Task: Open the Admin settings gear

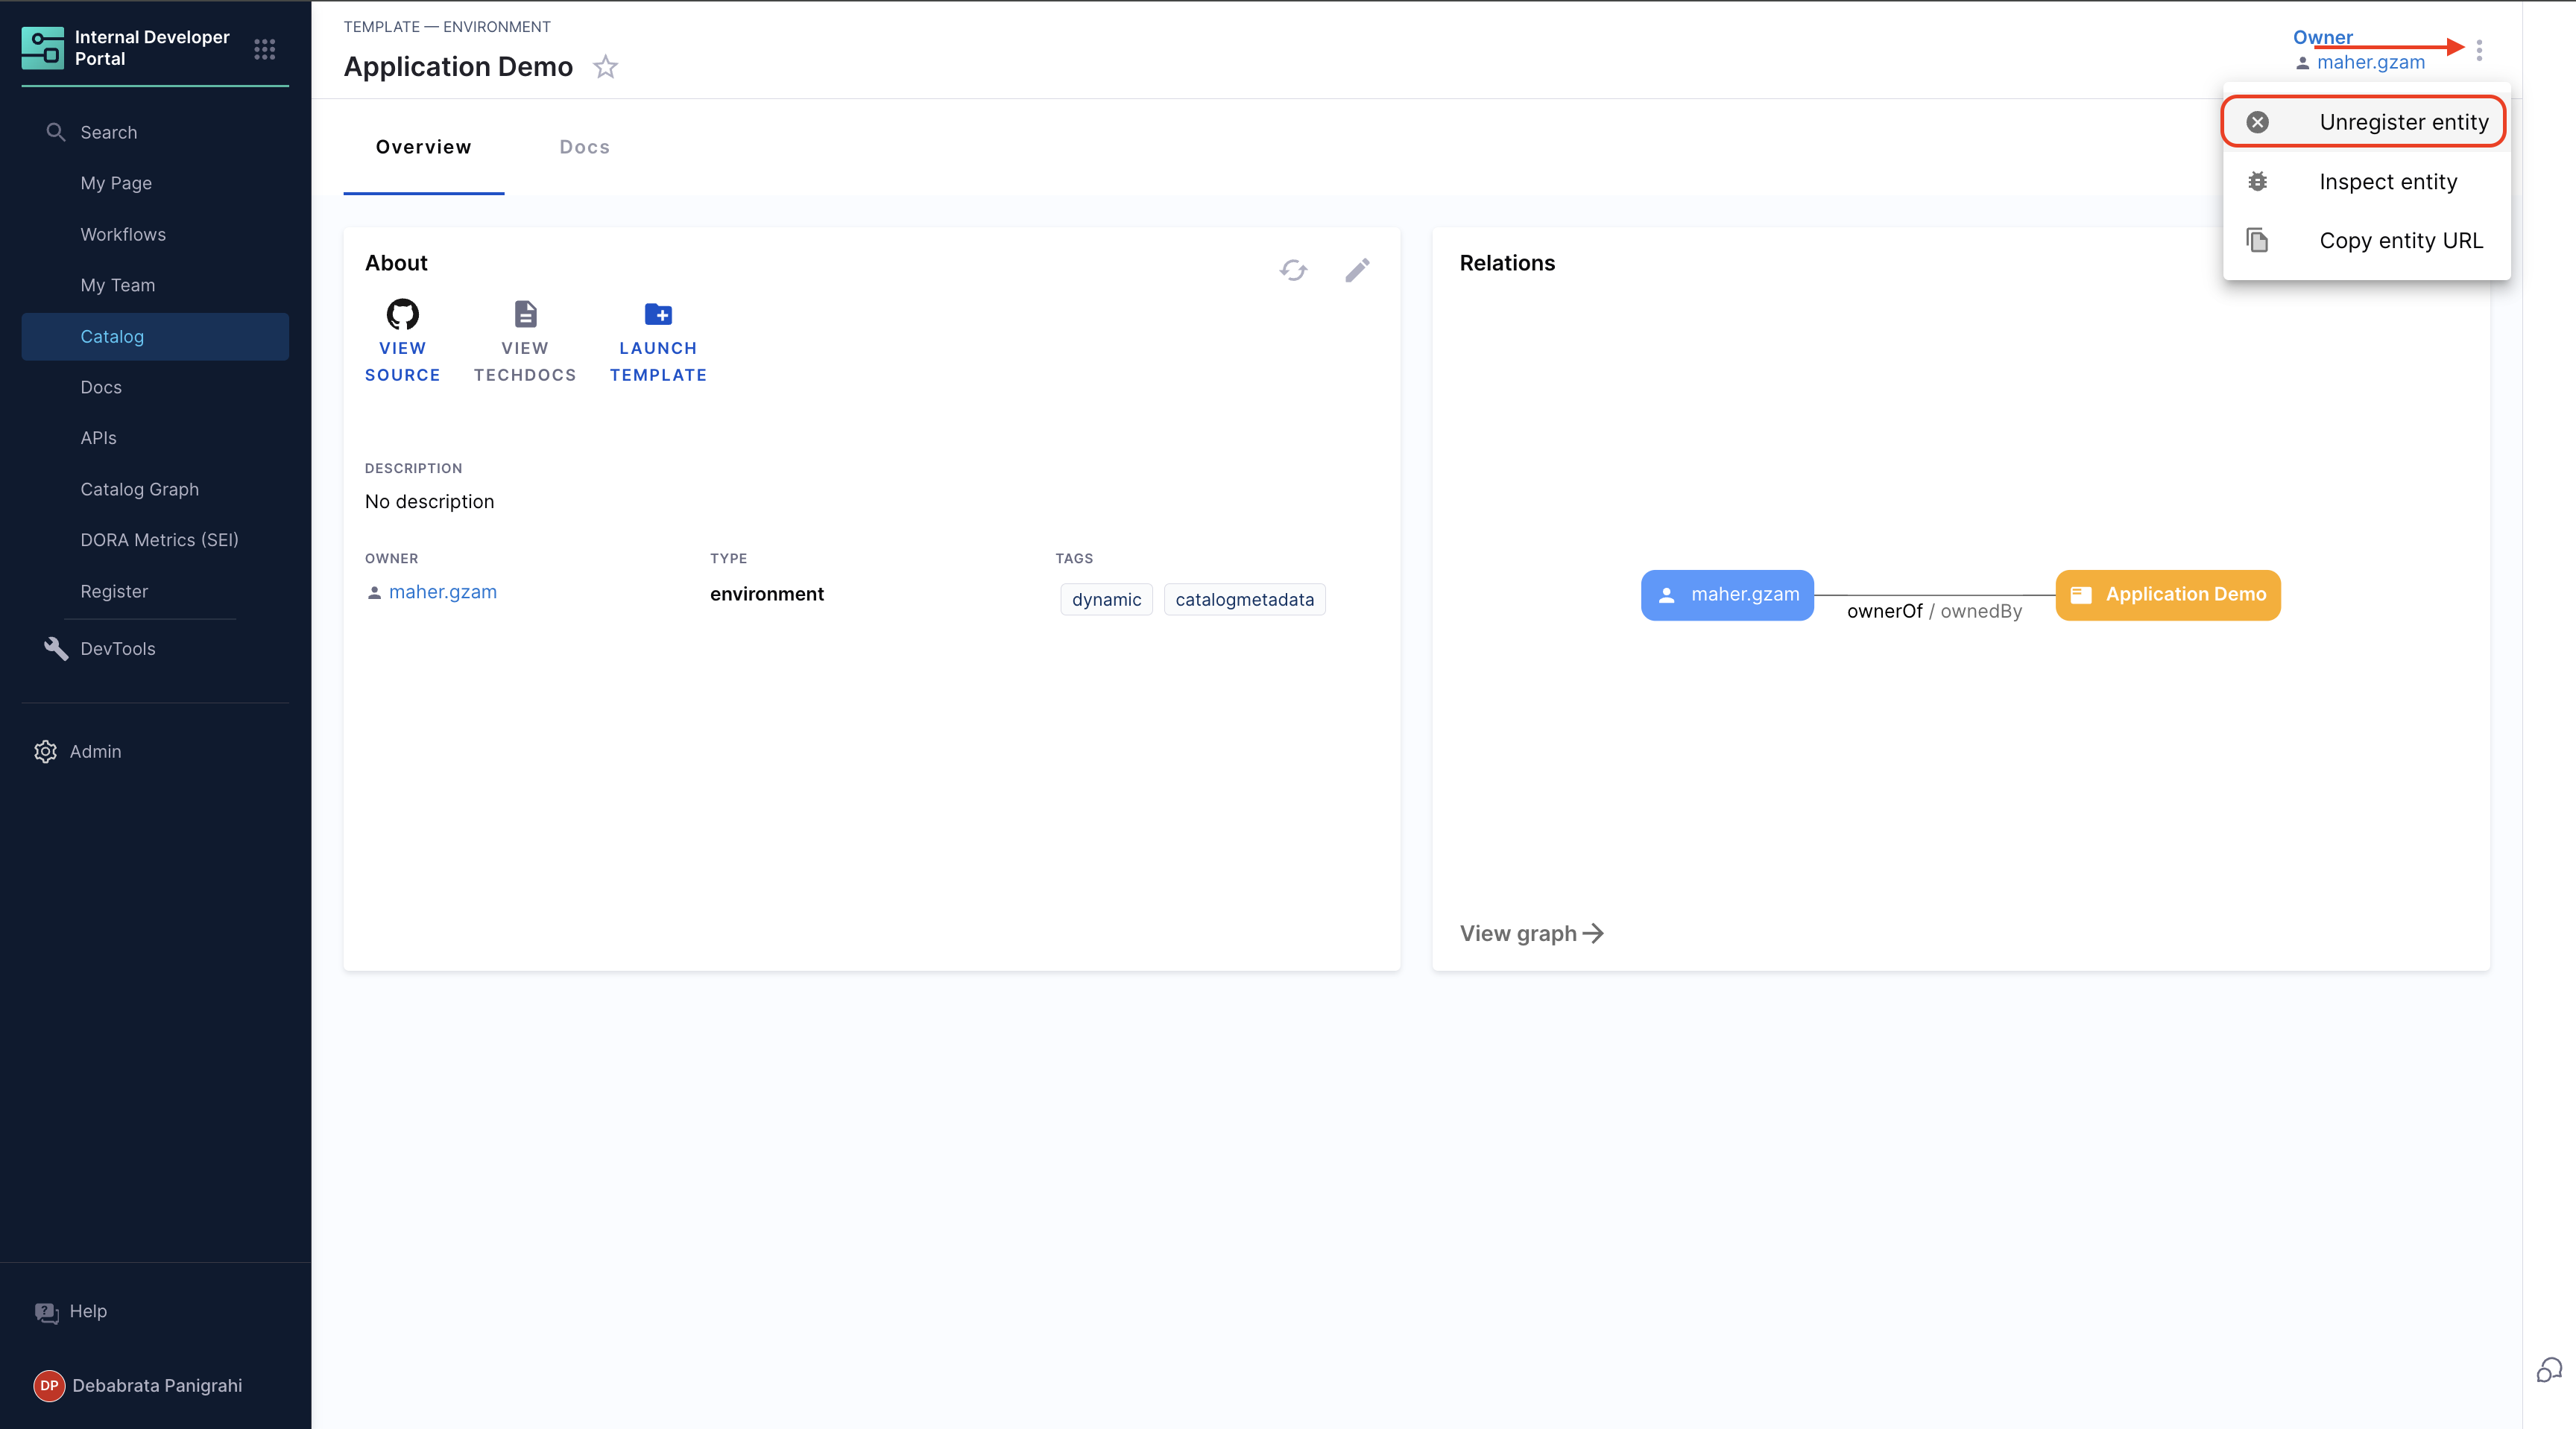Action: 46,752
